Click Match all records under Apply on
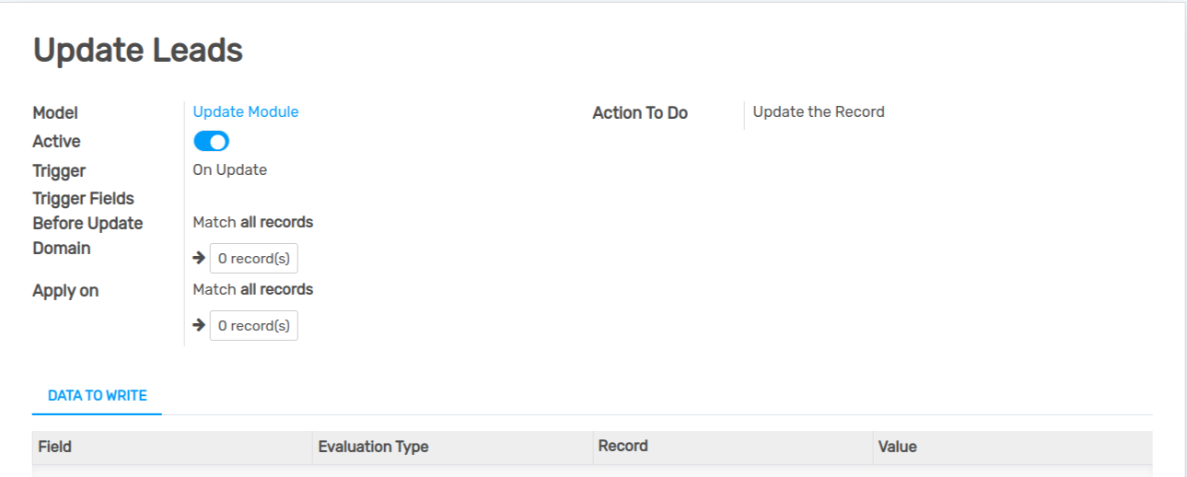 253,289
